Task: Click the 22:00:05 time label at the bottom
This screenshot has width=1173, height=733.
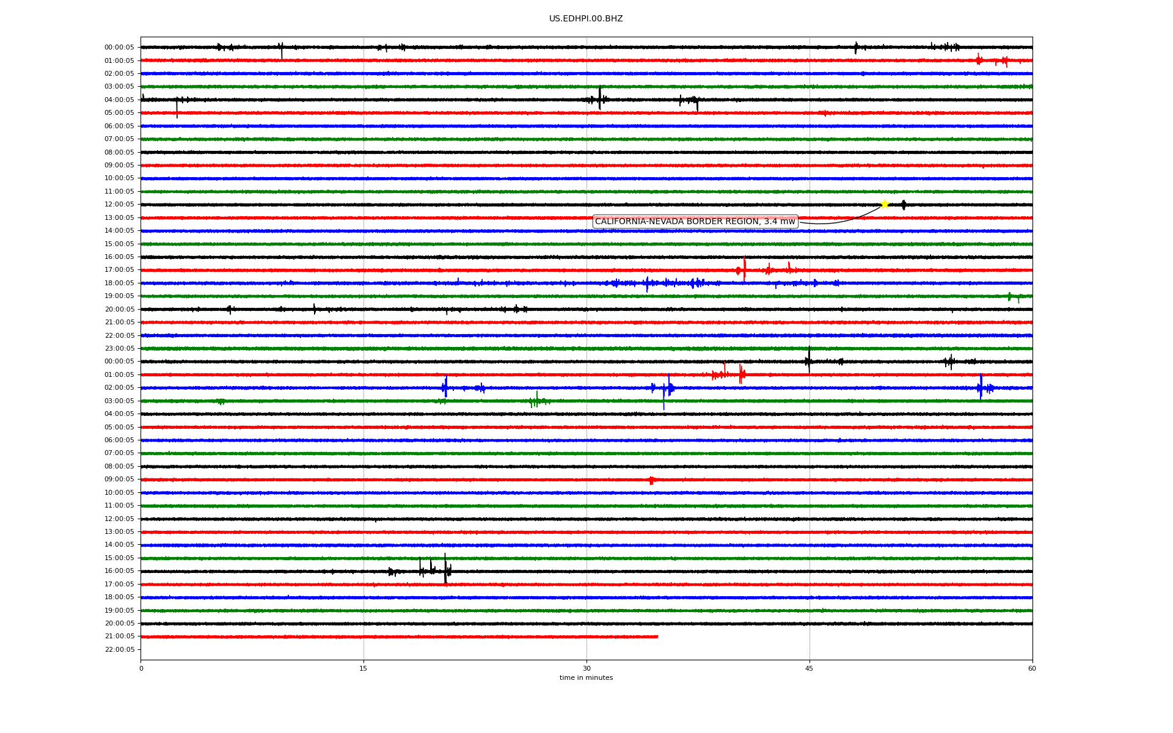Action: 119,649
